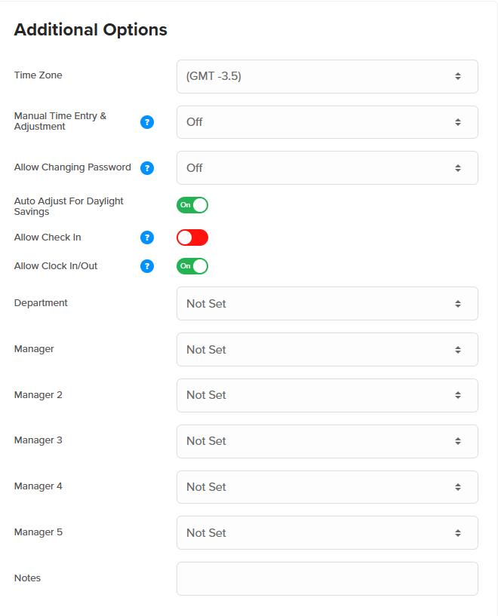Screen dimensions: 498x616
Task: Open the Manager 3 dropdown
Action: coord(327,441)
